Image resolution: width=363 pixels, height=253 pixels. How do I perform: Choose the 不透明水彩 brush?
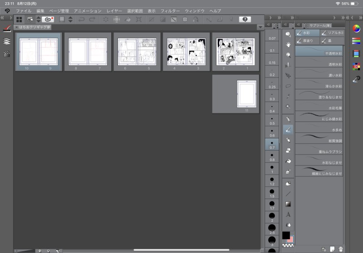[x=319, y=51]
